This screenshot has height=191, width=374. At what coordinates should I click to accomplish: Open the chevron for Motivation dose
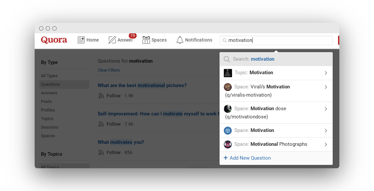[326, 109]
